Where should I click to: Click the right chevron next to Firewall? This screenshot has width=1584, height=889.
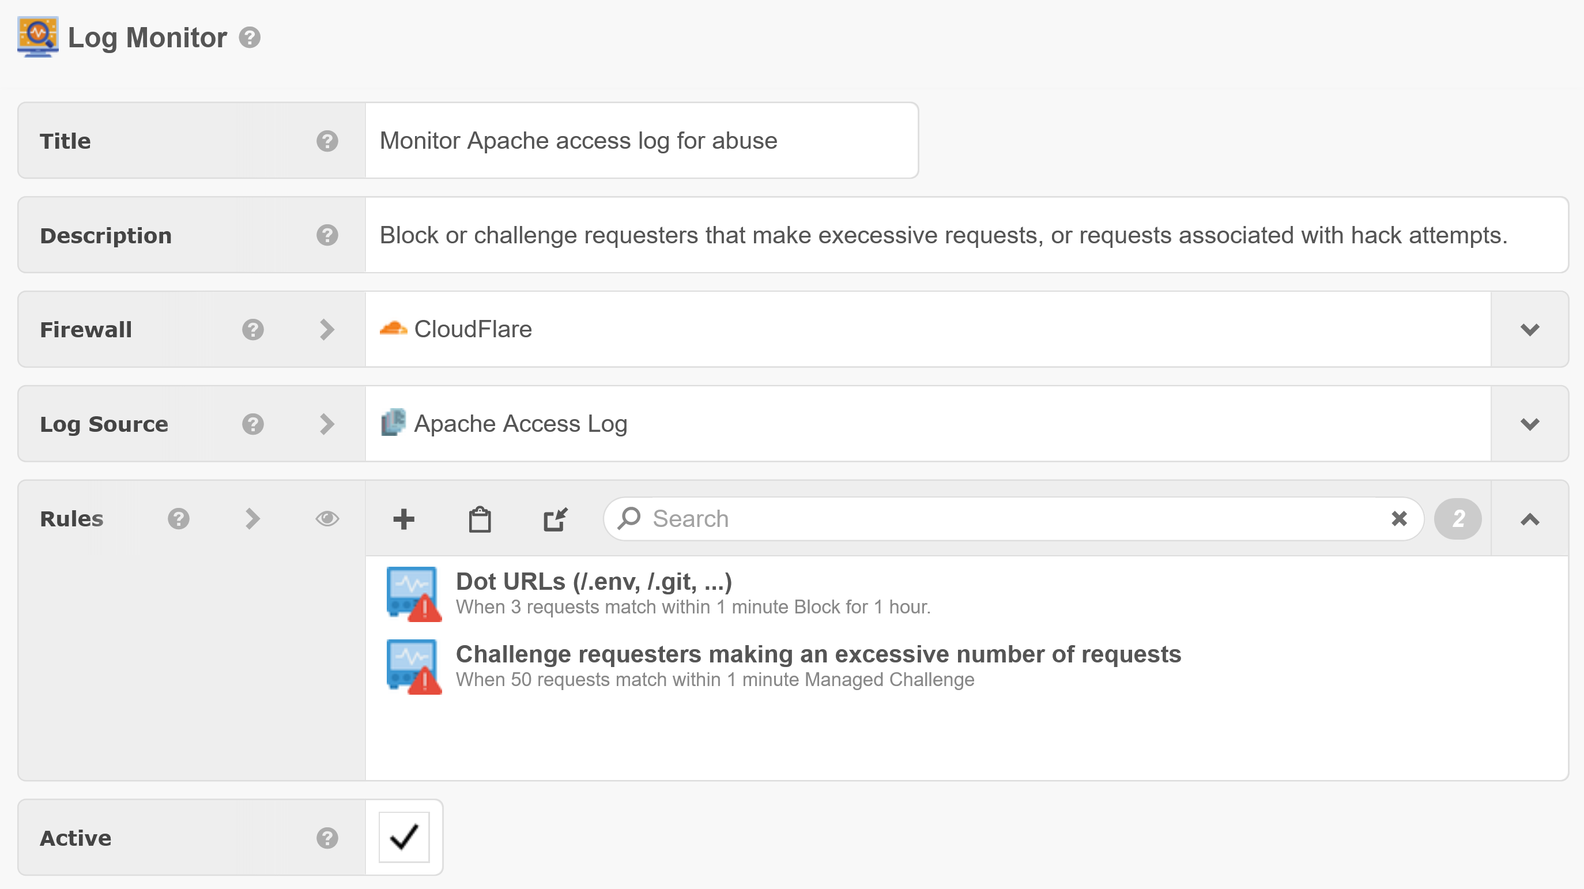tap(327, 330)
